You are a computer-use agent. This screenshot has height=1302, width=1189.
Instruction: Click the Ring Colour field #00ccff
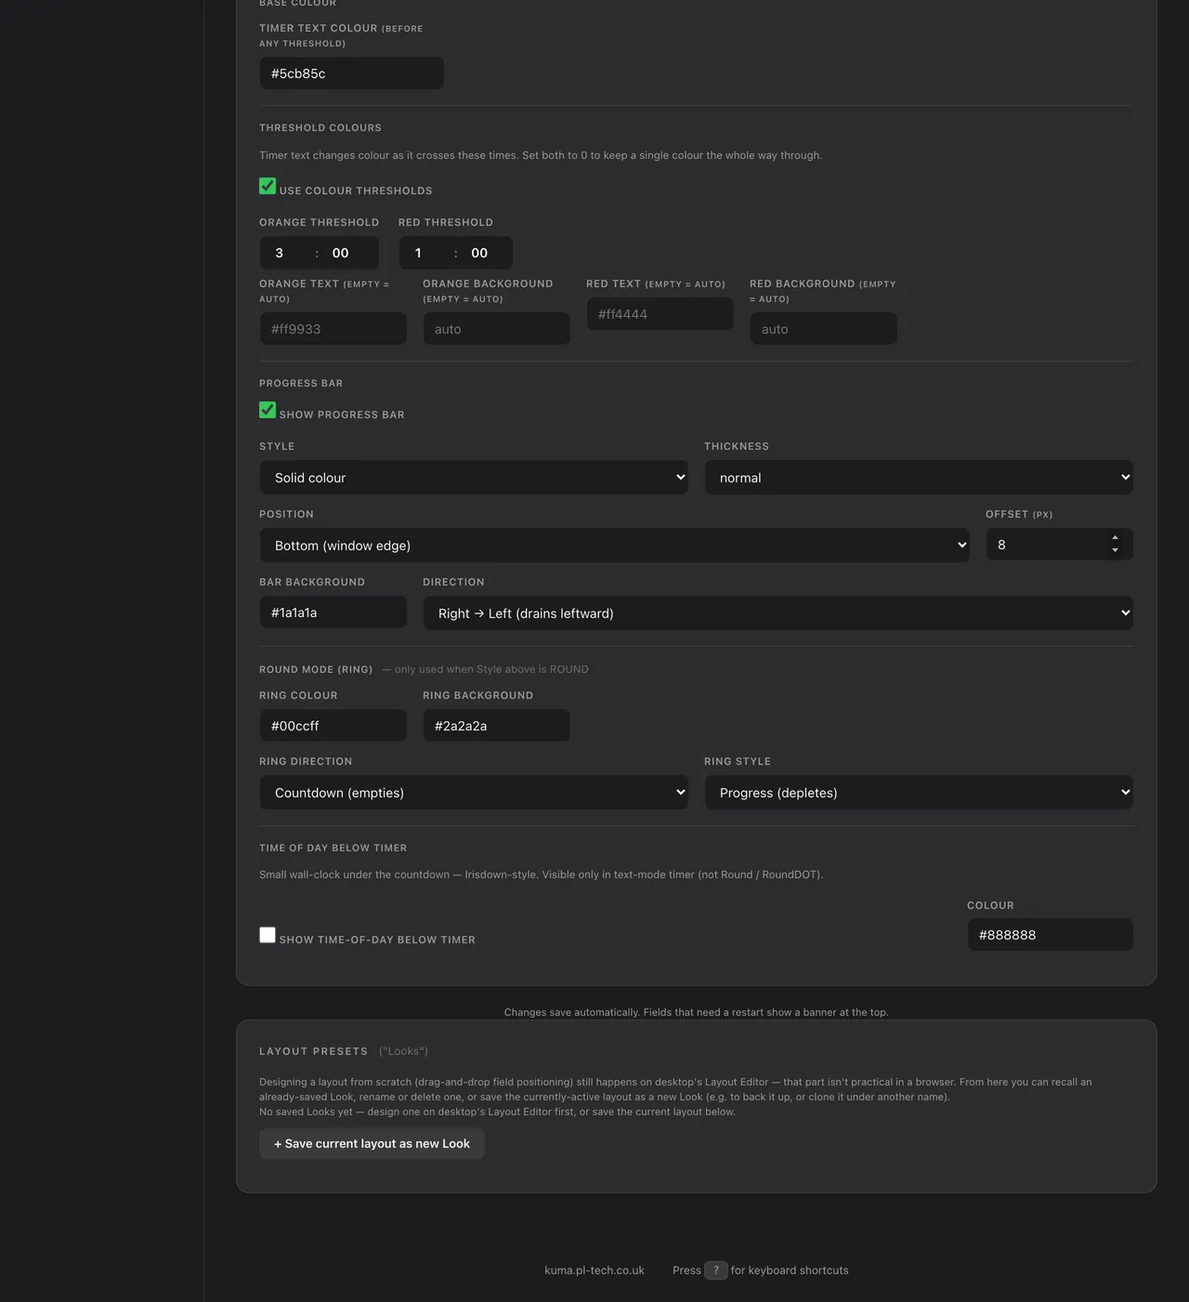point(333,726)
